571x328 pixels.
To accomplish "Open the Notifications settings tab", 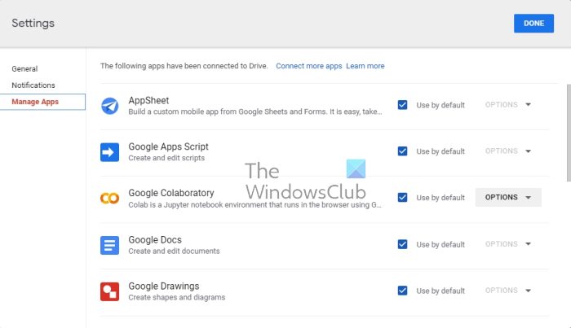I will (x=33, y=85).
